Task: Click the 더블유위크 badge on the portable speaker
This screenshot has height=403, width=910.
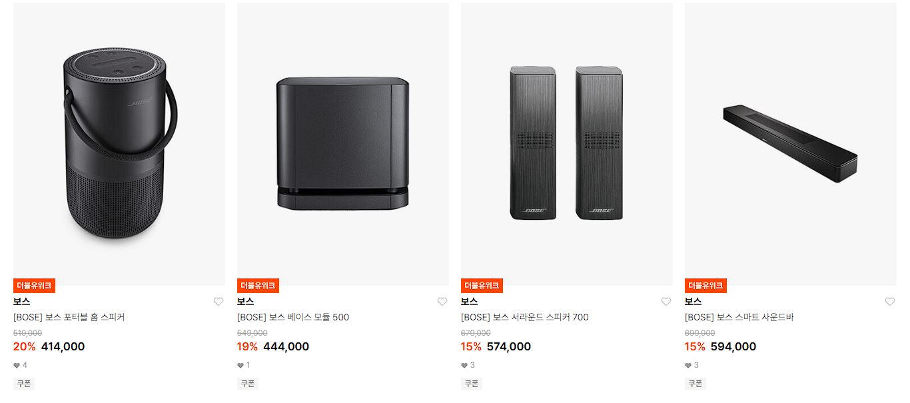Action: (x=34, y=286)
